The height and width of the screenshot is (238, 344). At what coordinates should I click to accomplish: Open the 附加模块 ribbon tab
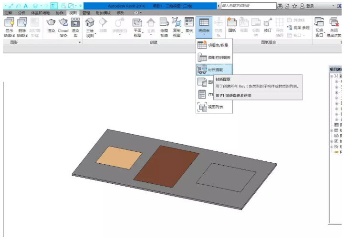coord(103,13)
